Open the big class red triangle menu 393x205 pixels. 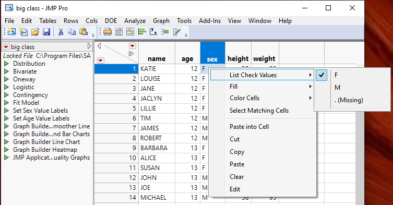coord(6,47)
